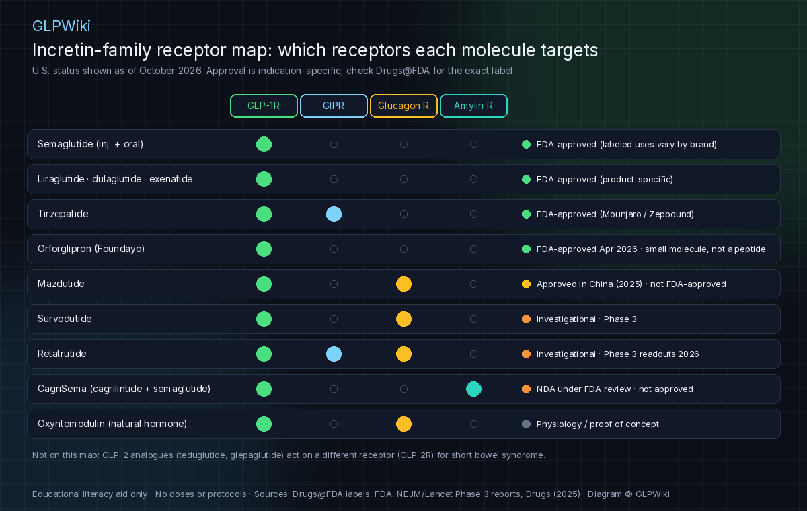
Task: Click Orforglipron's empty GIPR circle
Action: pyautogui.click(x=334, y=249)
